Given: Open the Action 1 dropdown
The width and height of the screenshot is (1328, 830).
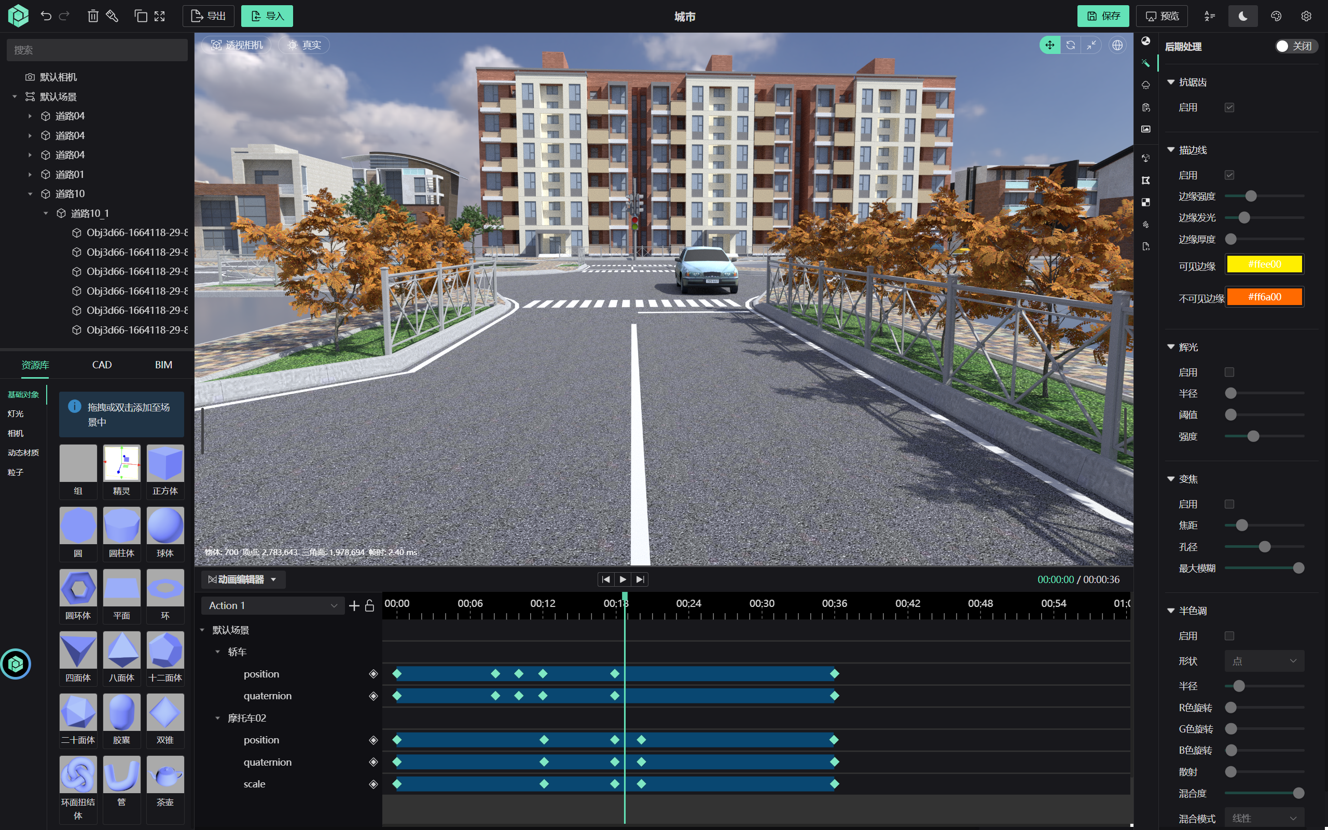Looking at the screenshot, I should [x=272, y=605].
